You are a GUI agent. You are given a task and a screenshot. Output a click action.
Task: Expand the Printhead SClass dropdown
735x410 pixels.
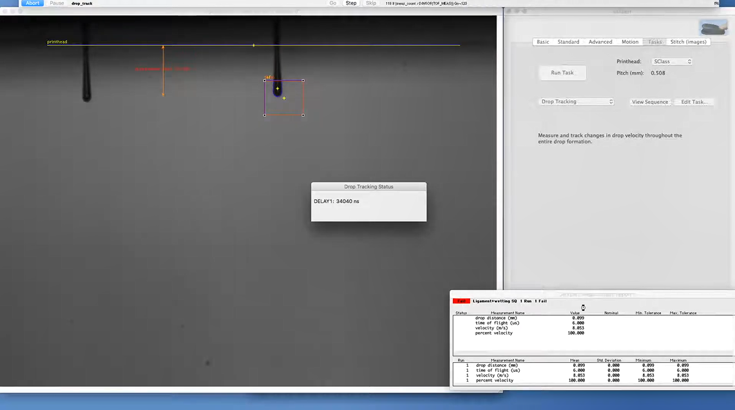click(x=671, y=61)
